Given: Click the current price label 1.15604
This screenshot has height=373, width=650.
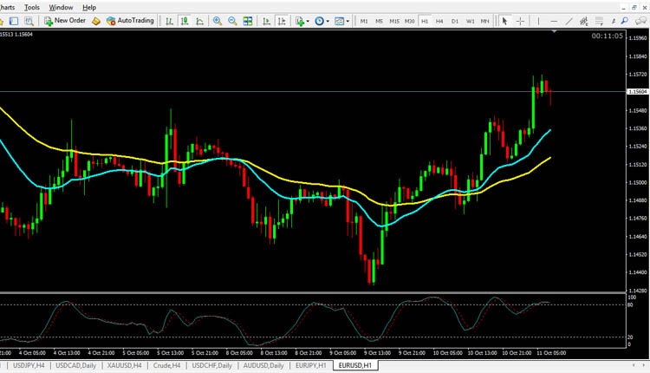Looking at the screenshot, I should pyautogui.click(x=638, y=92).
